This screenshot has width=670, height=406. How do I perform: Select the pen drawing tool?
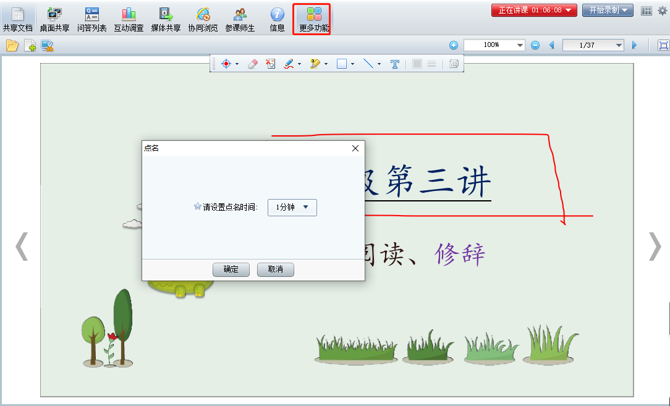click(289, 64)
